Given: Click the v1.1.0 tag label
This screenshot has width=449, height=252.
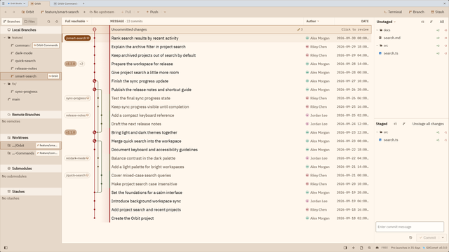Looking at the screenshot, I should click(70, 132).
